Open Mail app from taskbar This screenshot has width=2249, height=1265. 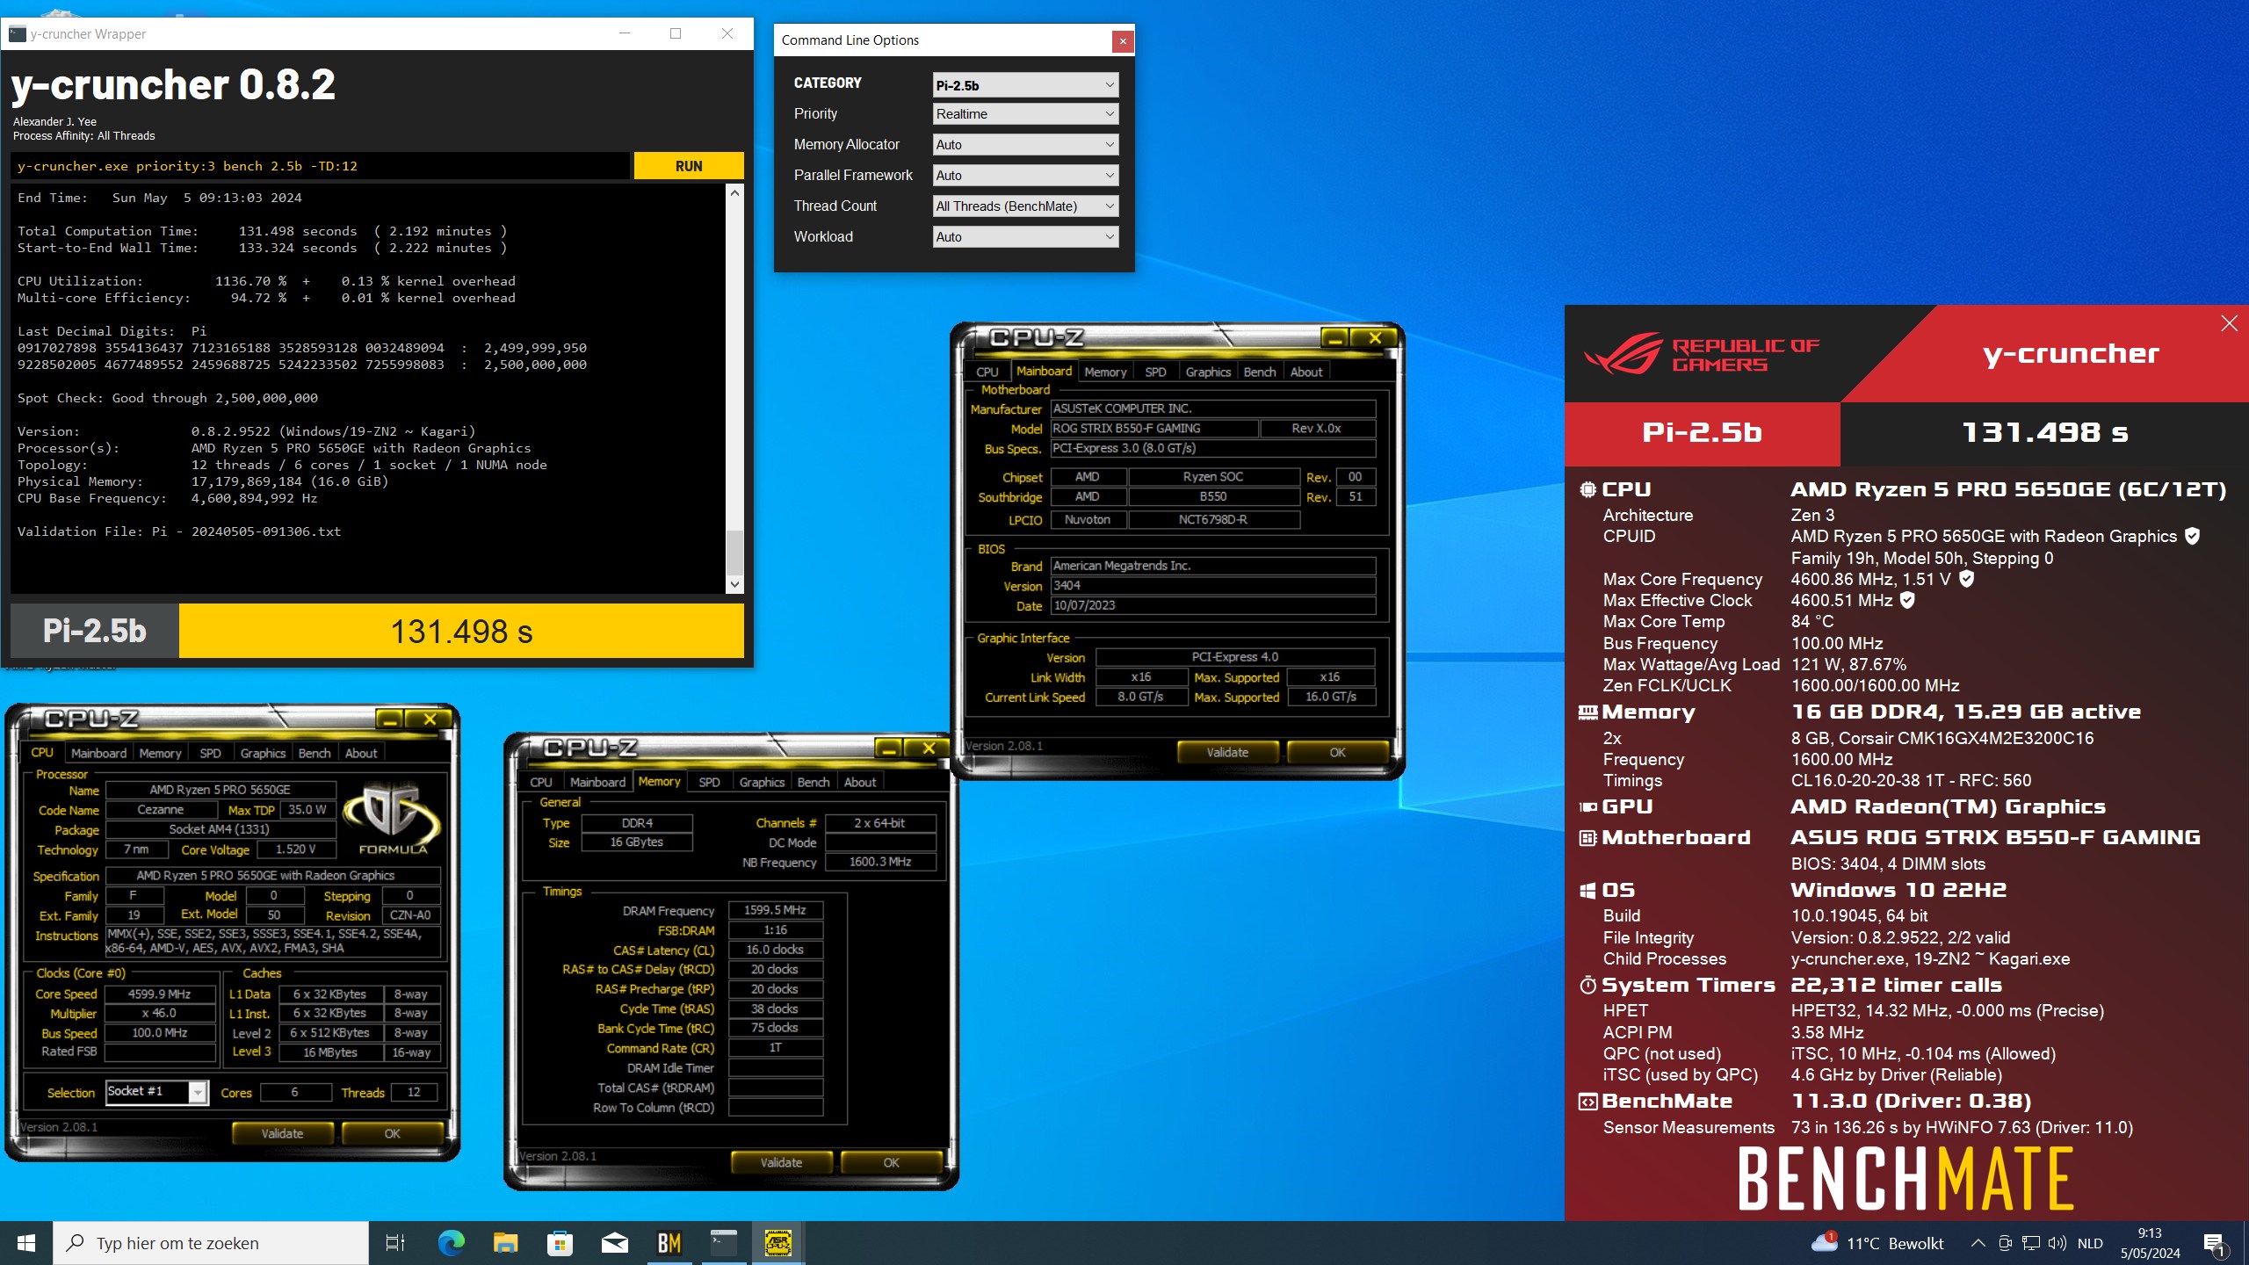coord(614,1243)
